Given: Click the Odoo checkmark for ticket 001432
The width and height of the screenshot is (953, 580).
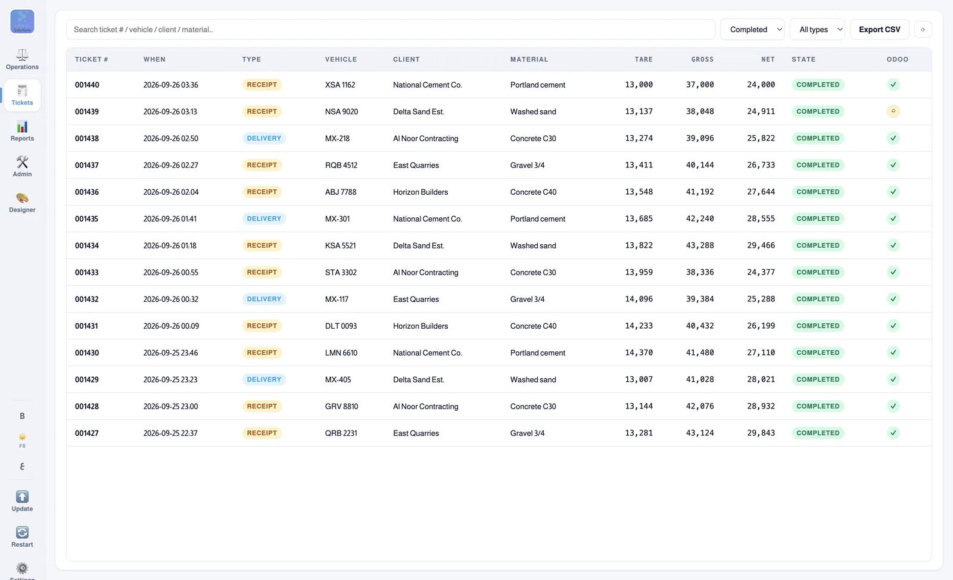Looking at the screenshot, I should pyautogui.click(x=893, y=299).
